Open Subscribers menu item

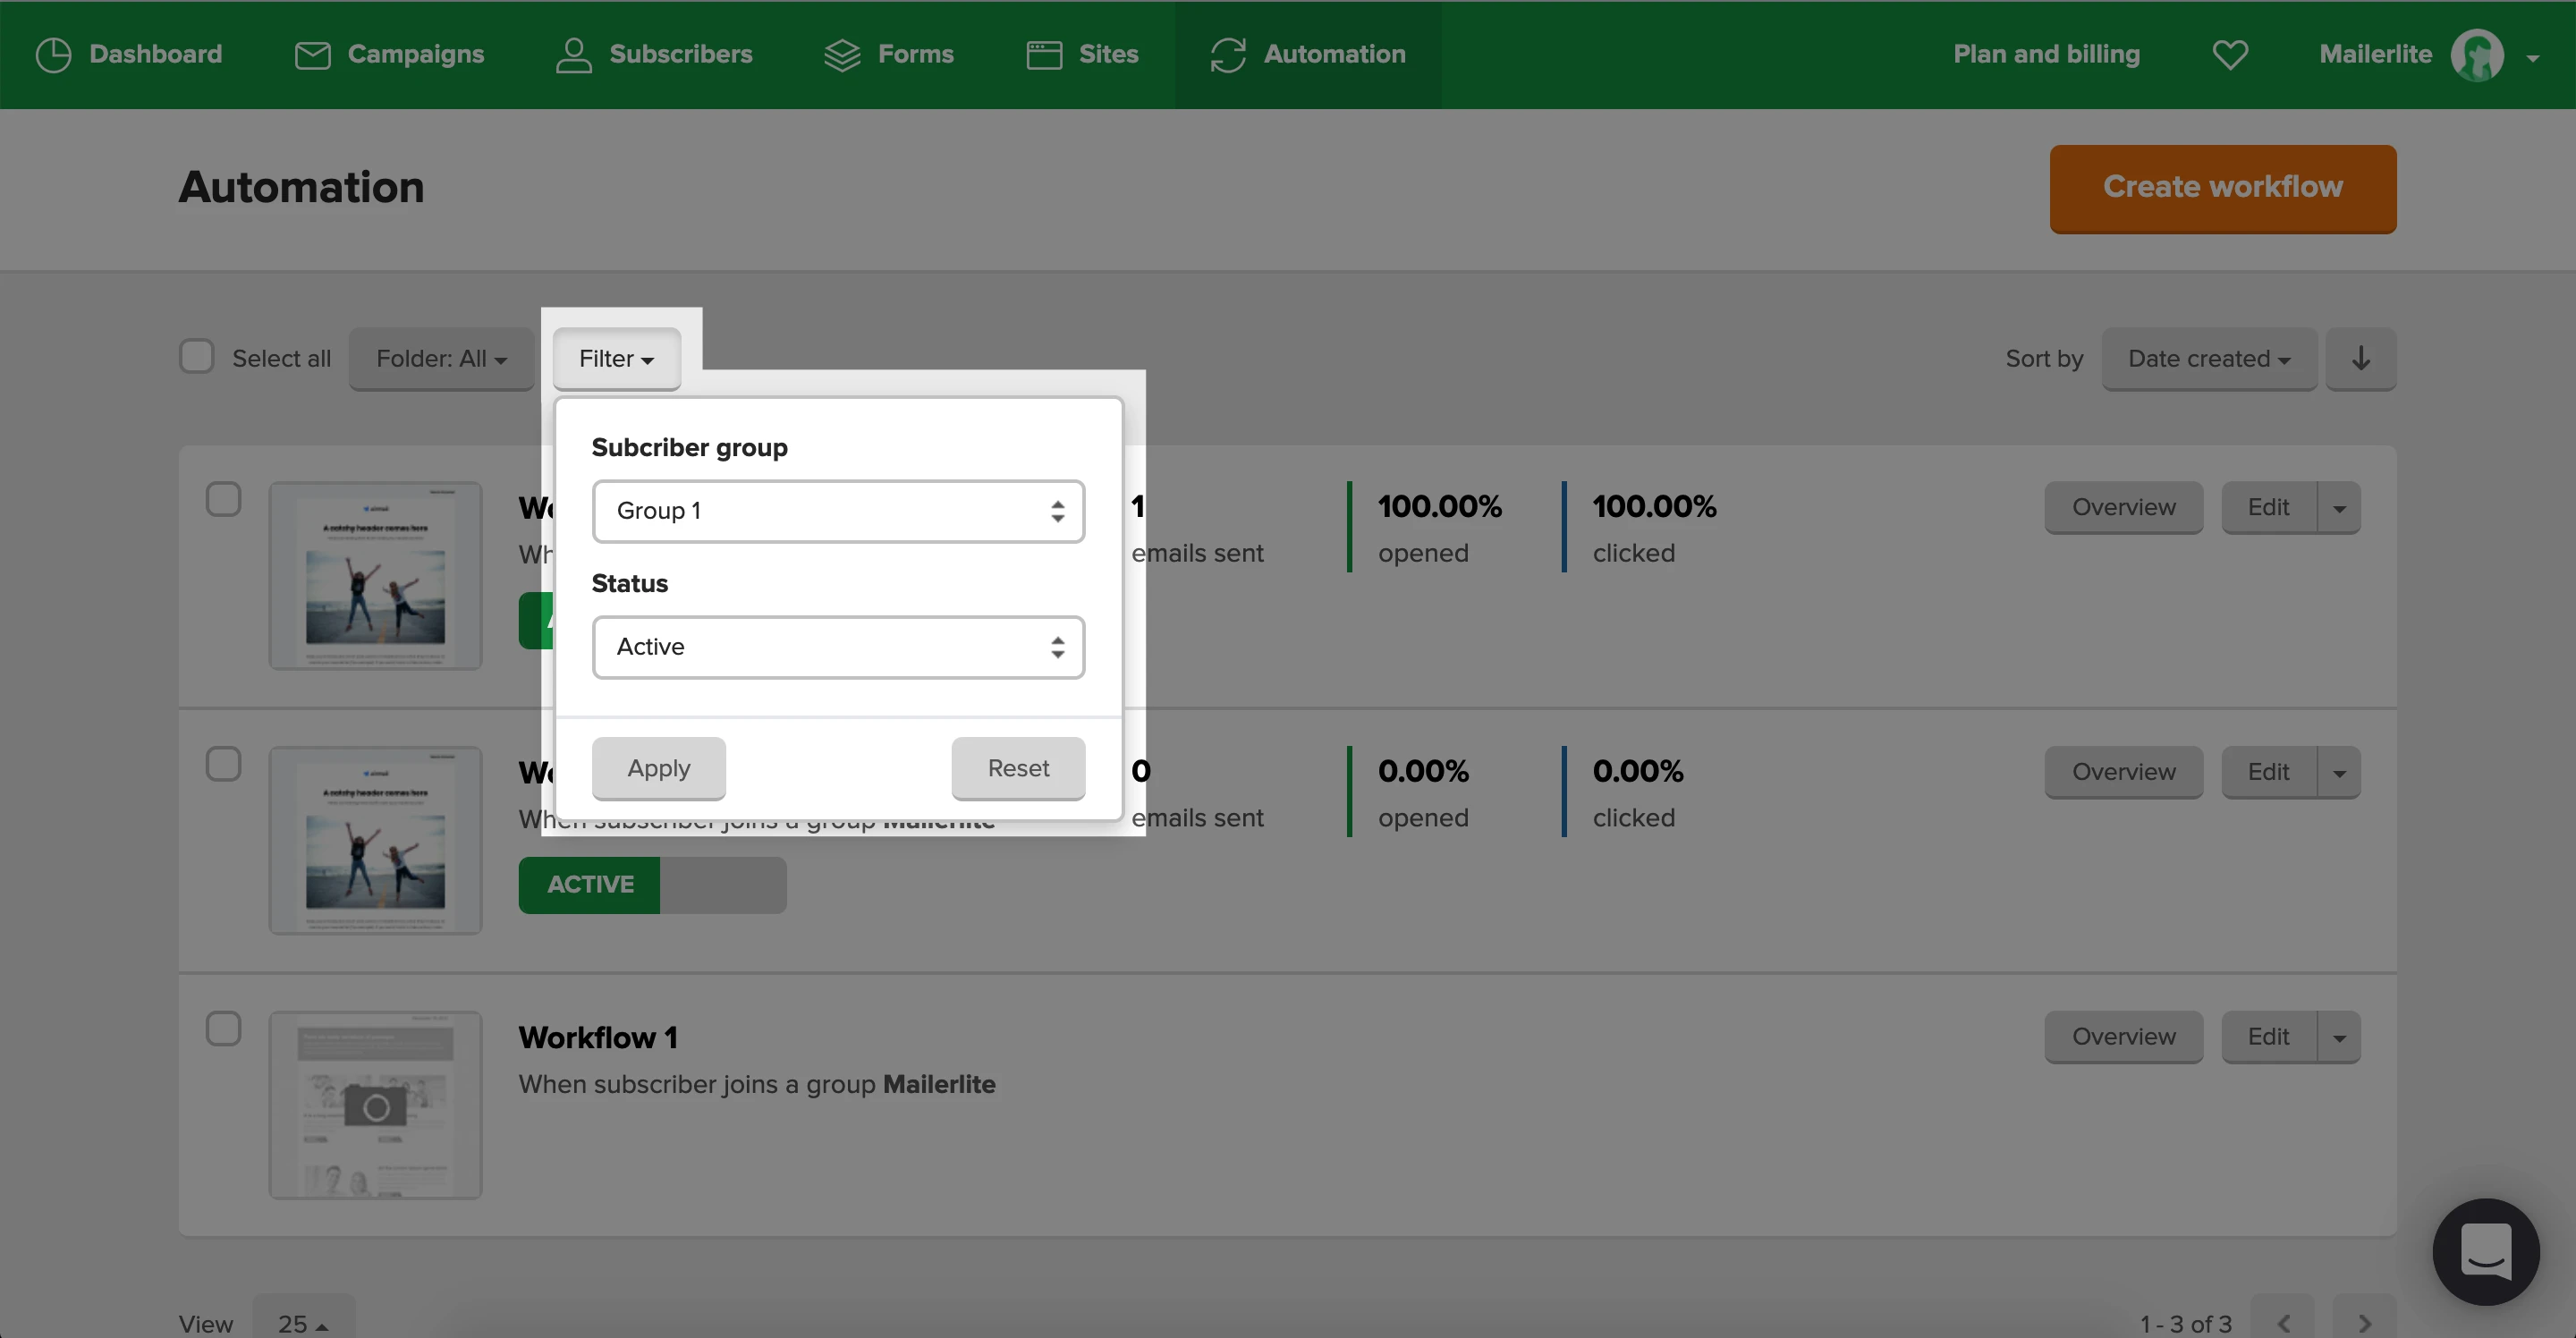pos(654,55)
